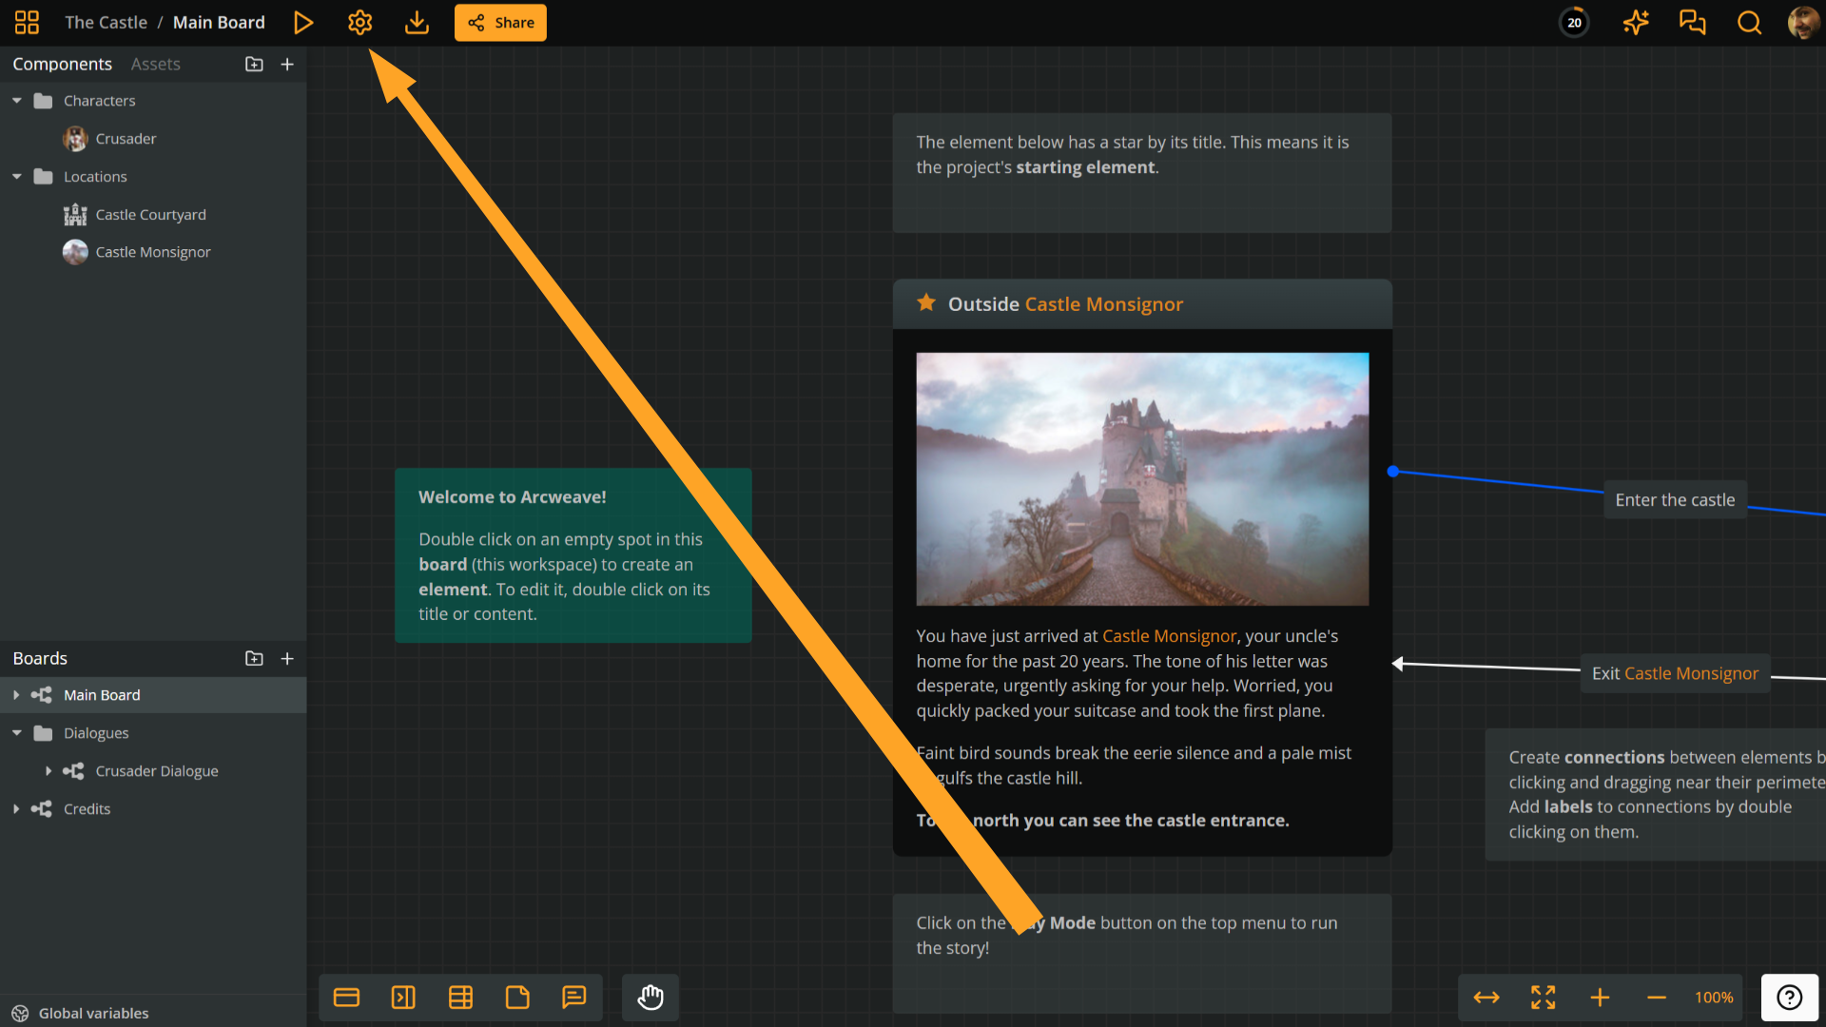Fit board to screen

(1543, 998)
